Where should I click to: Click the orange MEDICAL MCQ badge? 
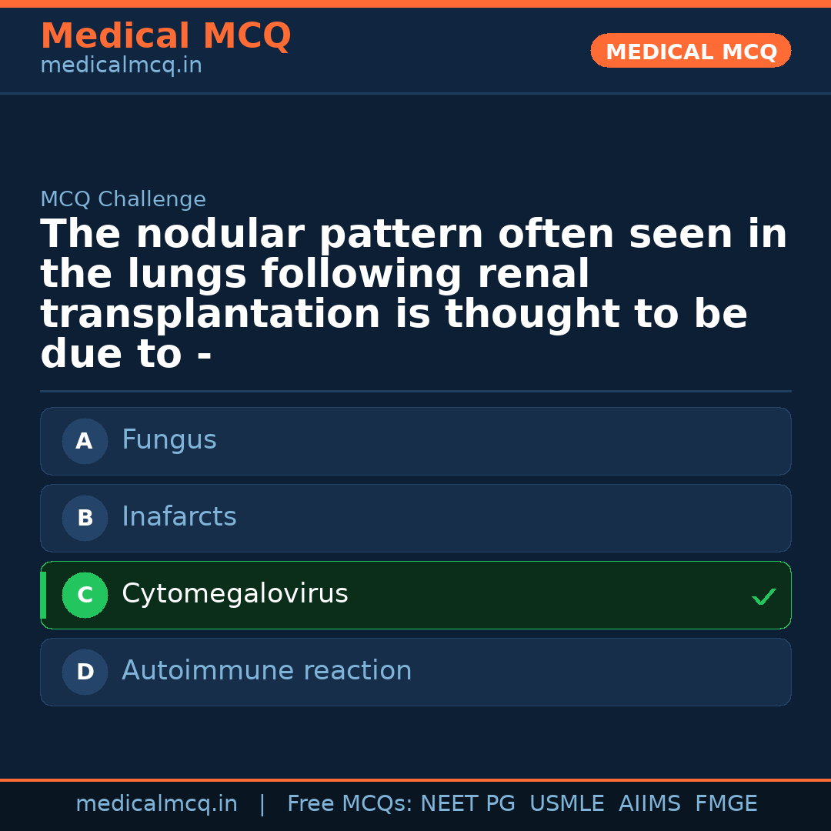690,52
